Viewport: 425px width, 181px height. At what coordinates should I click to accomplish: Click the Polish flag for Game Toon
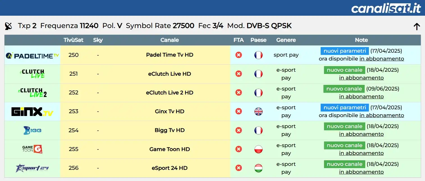click(258, 149)
